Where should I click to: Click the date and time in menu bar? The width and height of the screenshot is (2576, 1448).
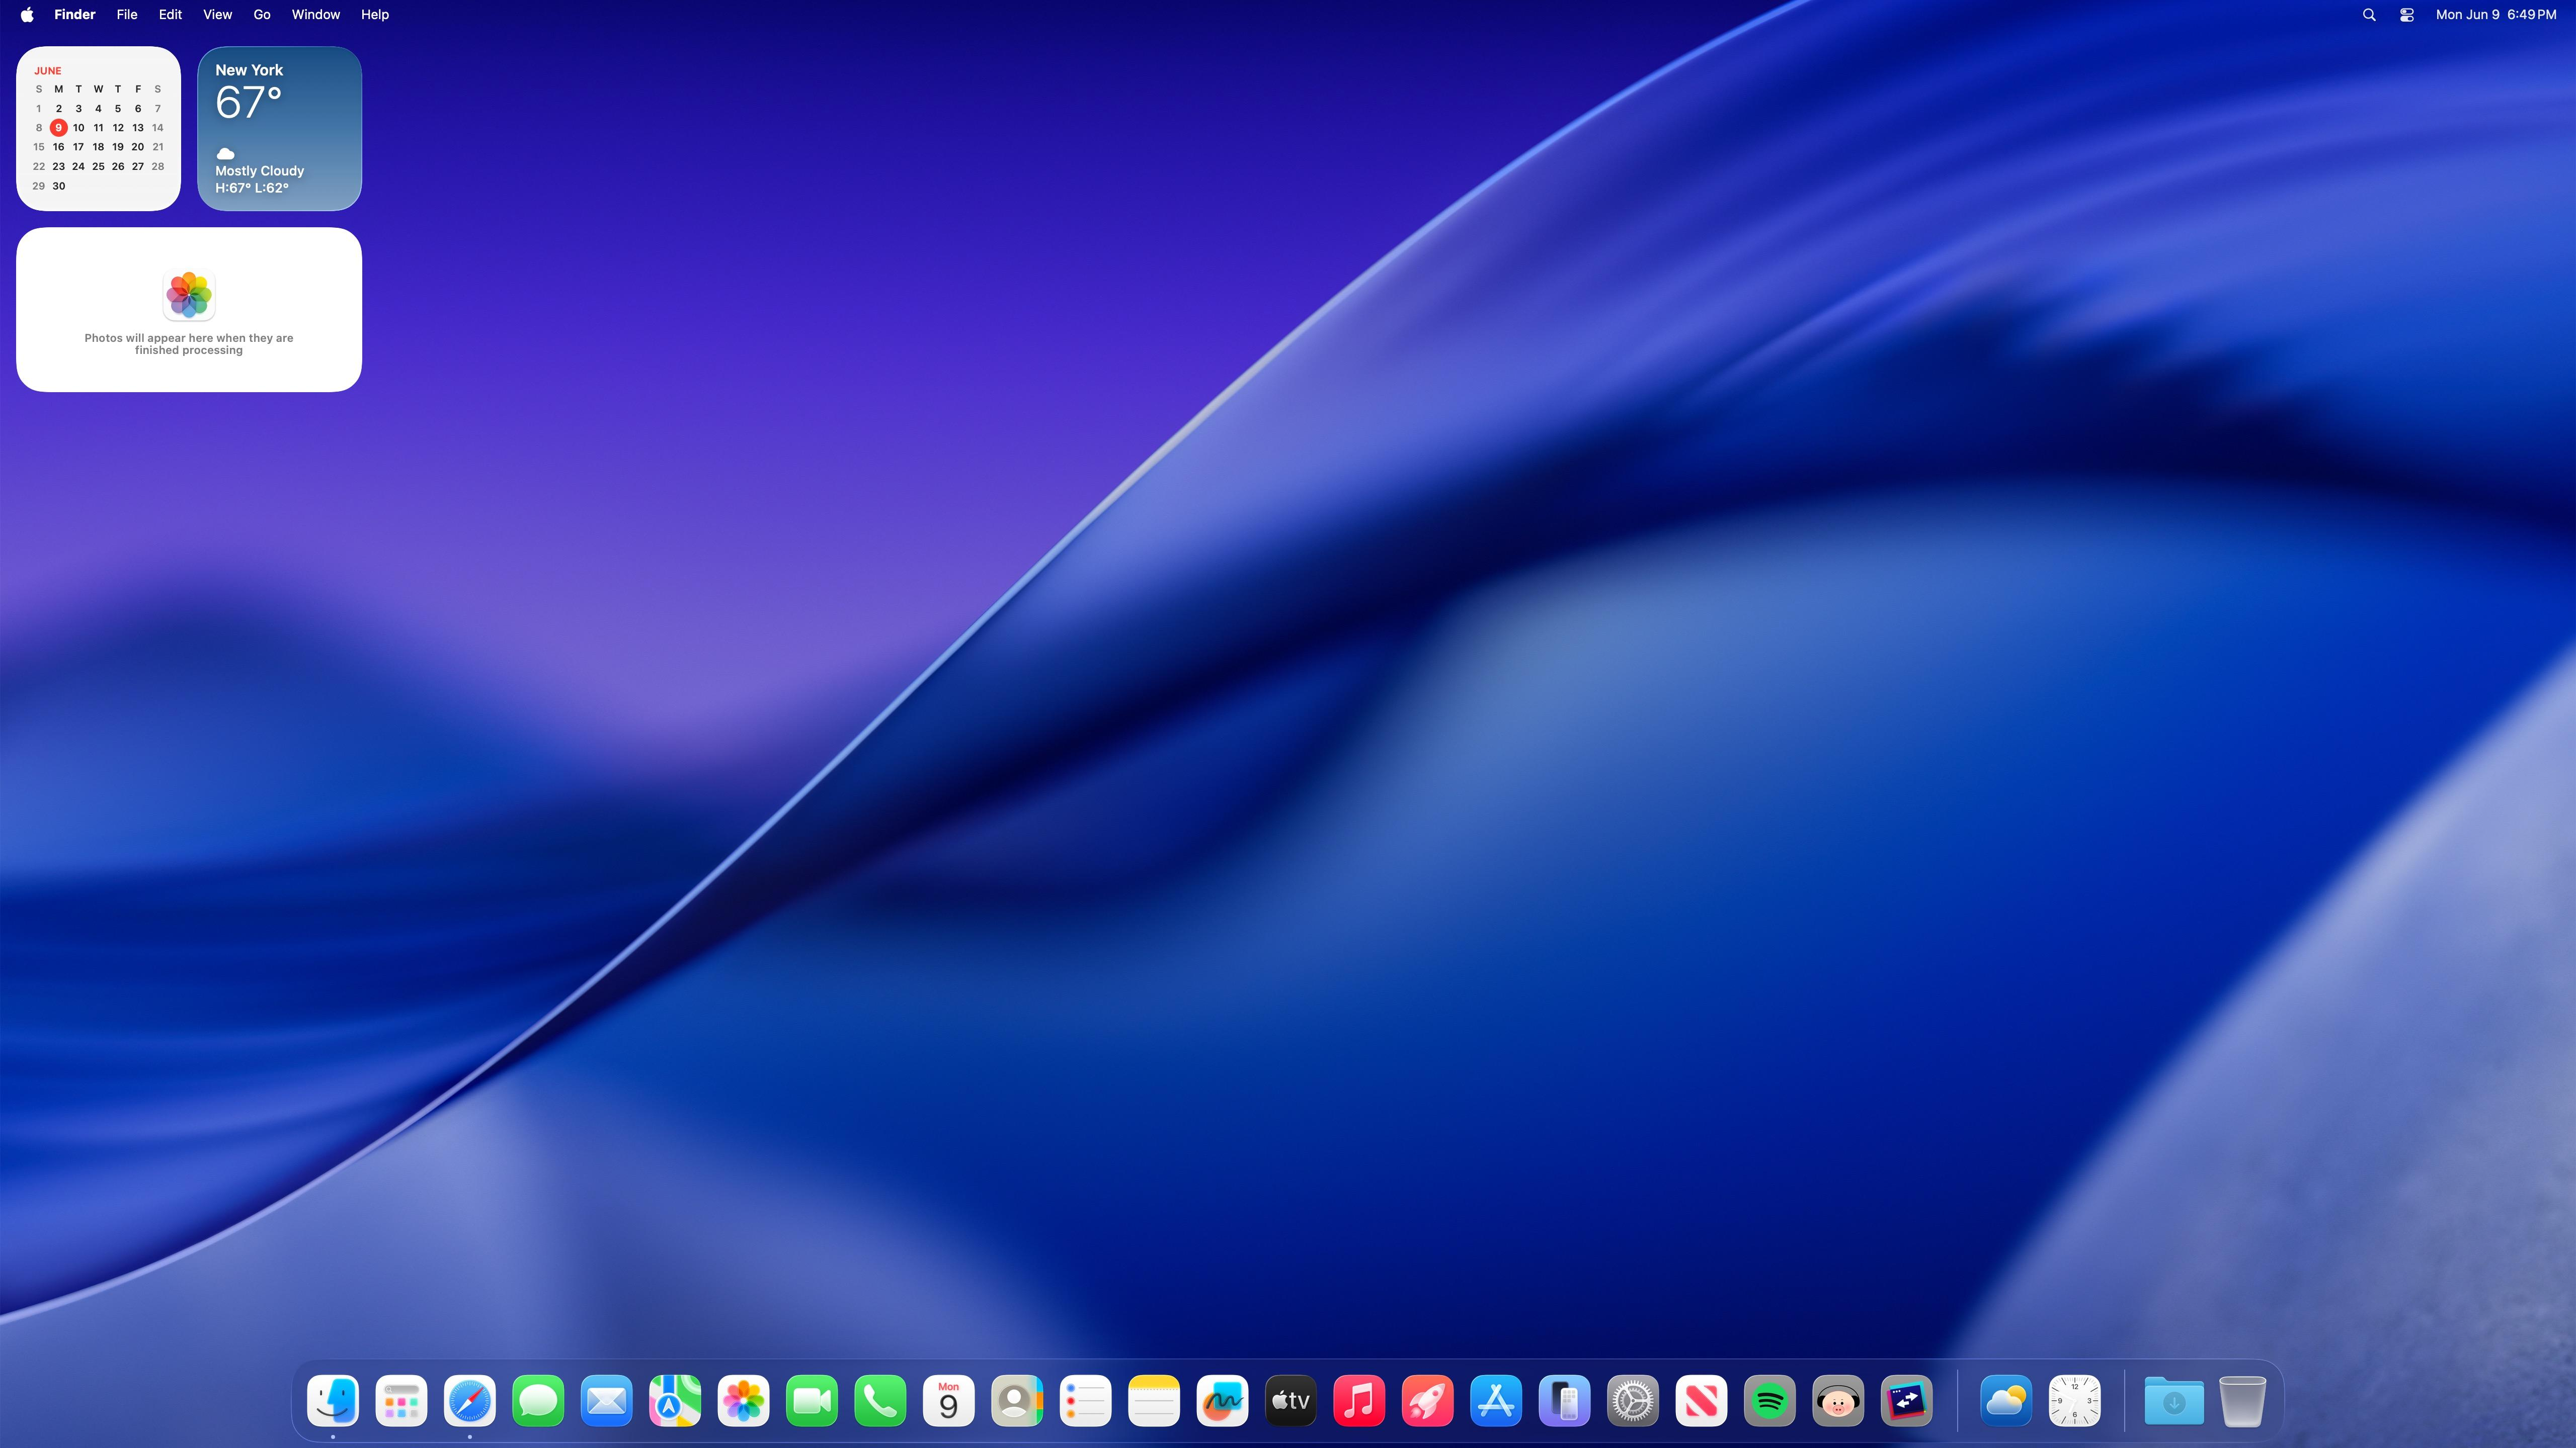coord(2496,15)
